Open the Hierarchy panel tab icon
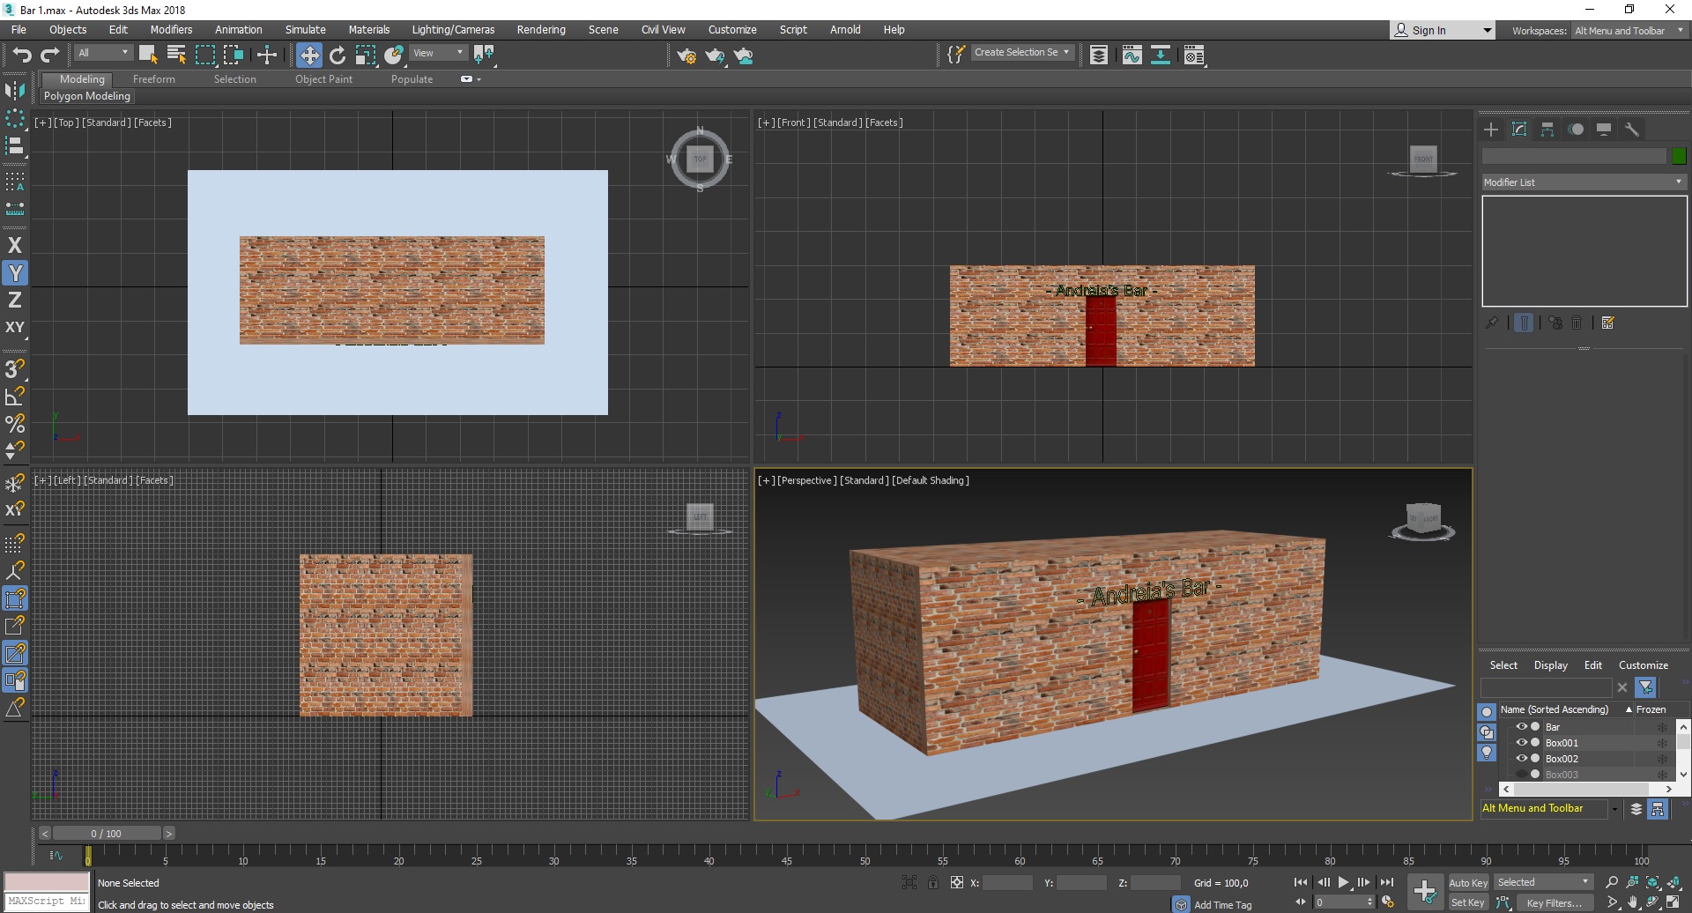The image size is (1692, 913). coord(1547,130)
